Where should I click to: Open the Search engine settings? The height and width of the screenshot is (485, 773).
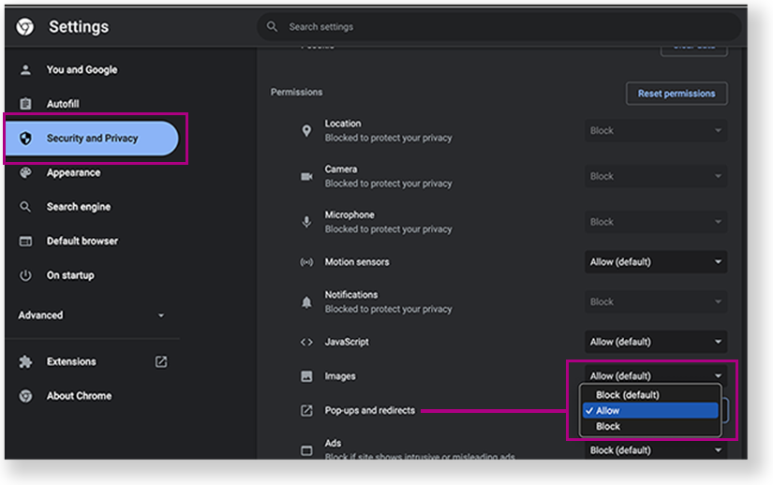(78, 207)
